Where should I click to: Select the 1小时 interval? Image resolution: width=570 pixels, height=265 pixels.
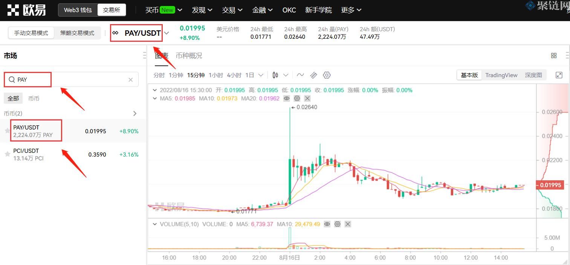[x=216, y=75]
